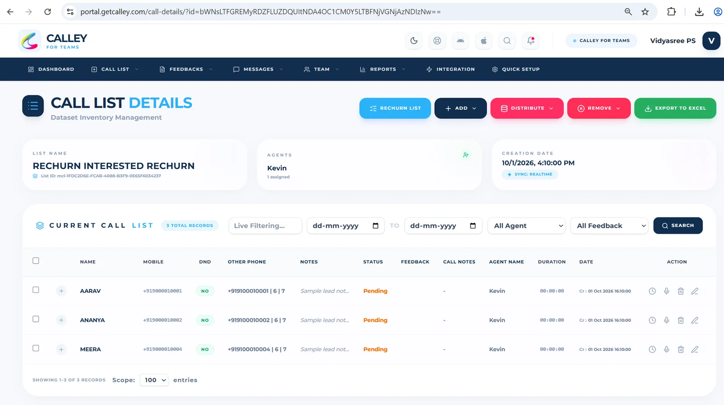Open the Feedbacks menu
Viewport: 724px width, 405px height.
(186, 69)
